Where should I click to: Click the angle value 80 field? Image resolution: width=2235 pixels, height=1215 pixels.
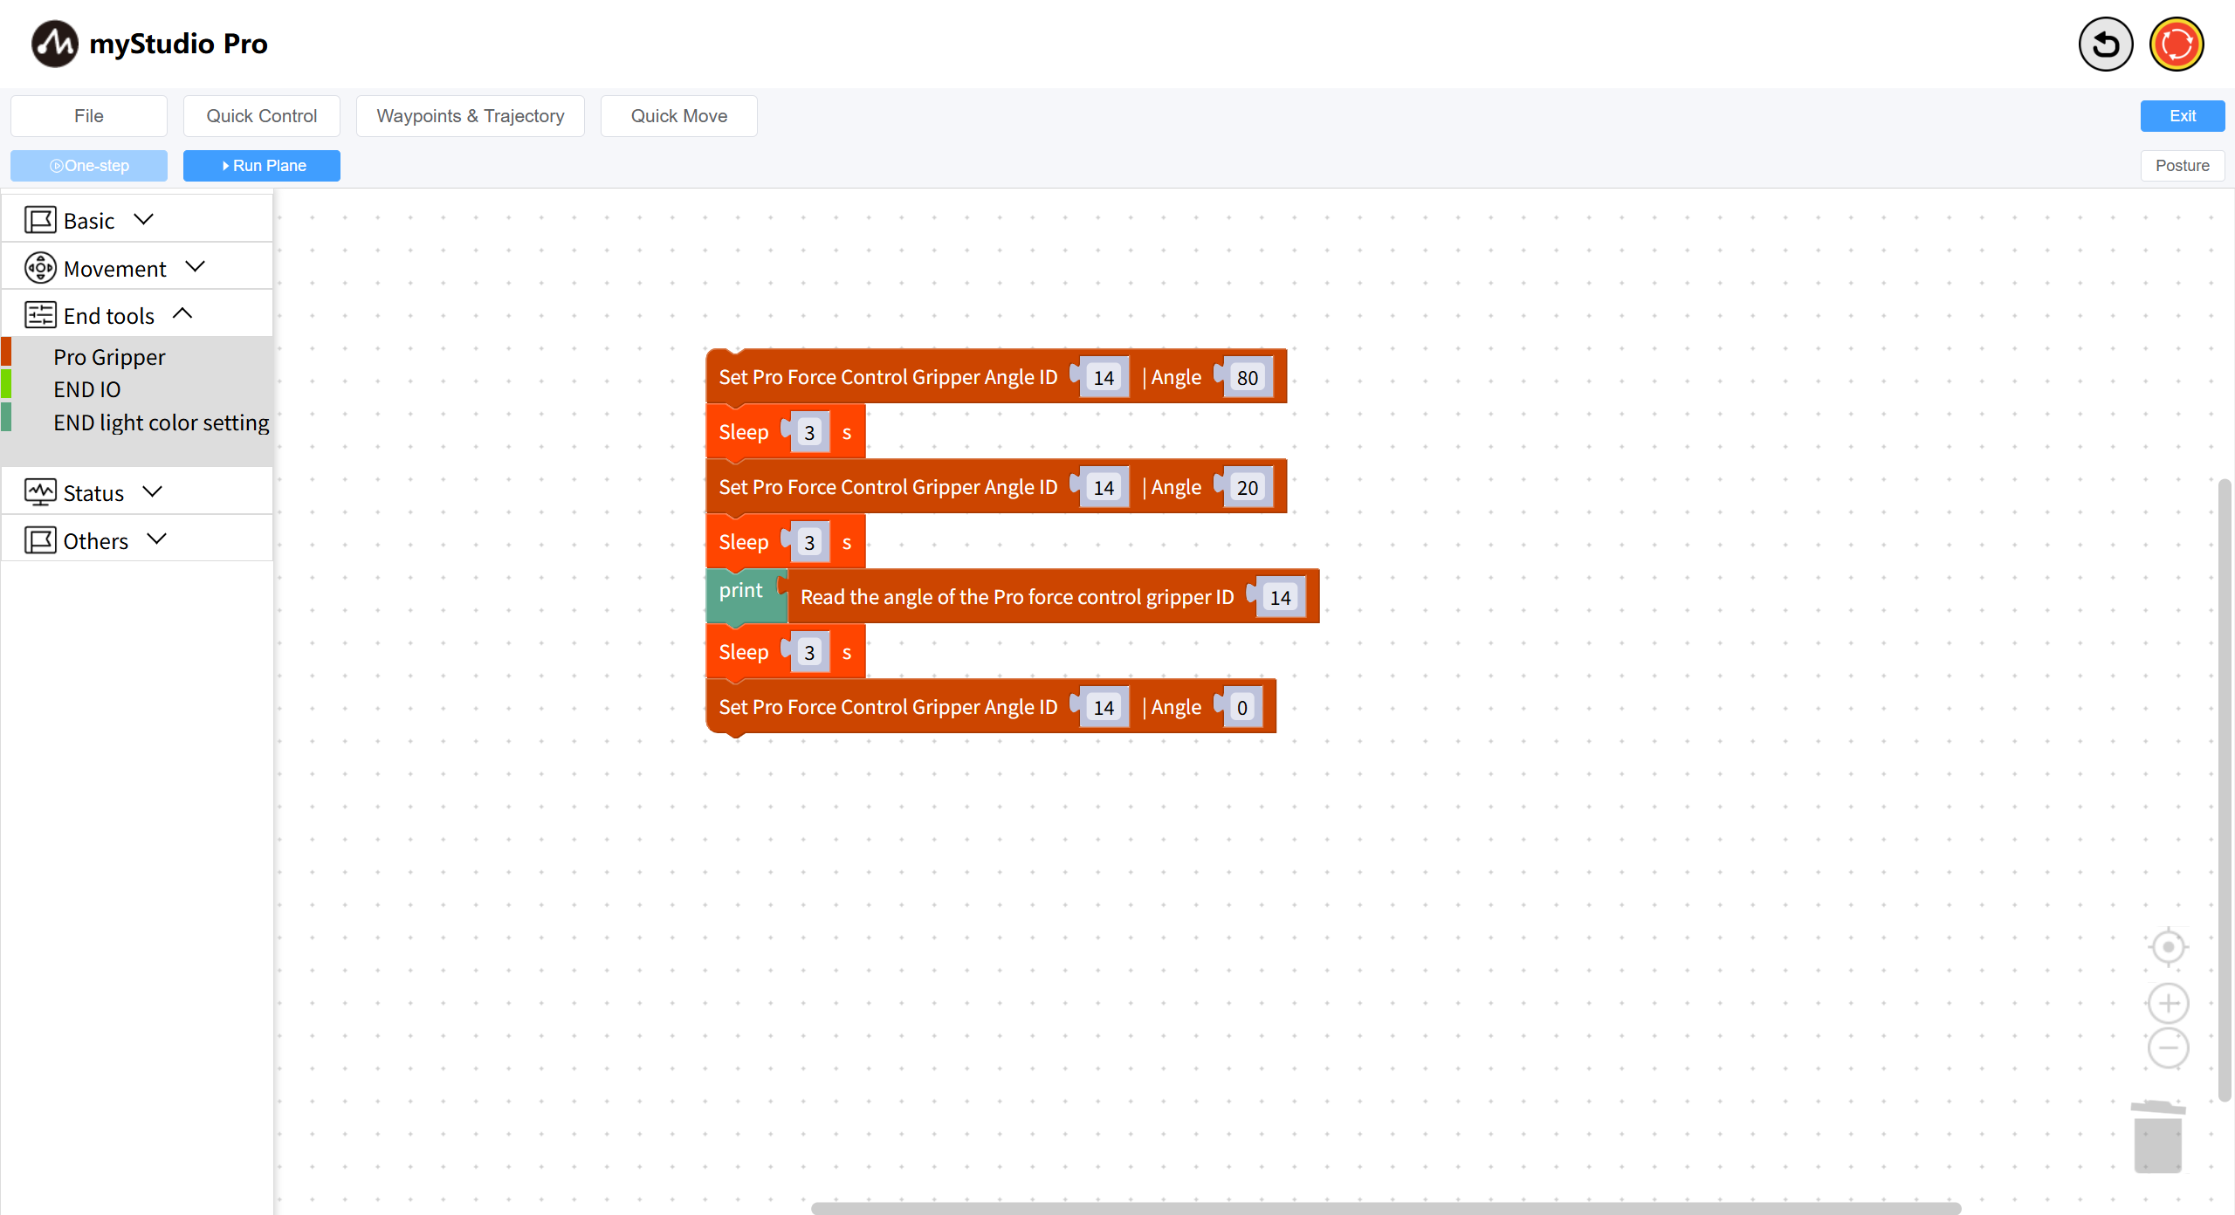click(x=1247, y=378)
